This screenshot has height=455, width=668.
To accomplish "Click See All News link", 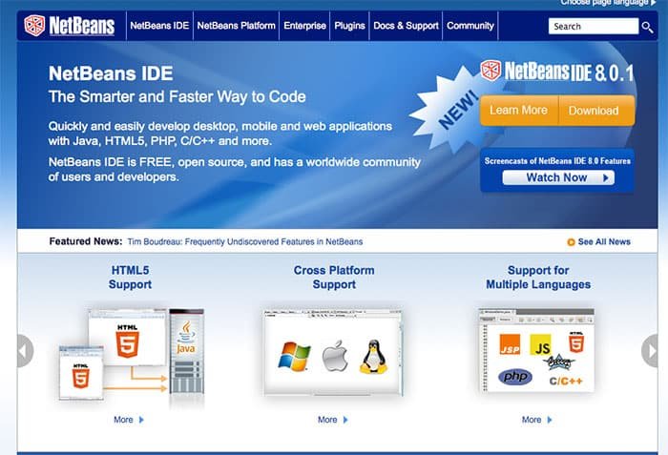I will (604, 242).
